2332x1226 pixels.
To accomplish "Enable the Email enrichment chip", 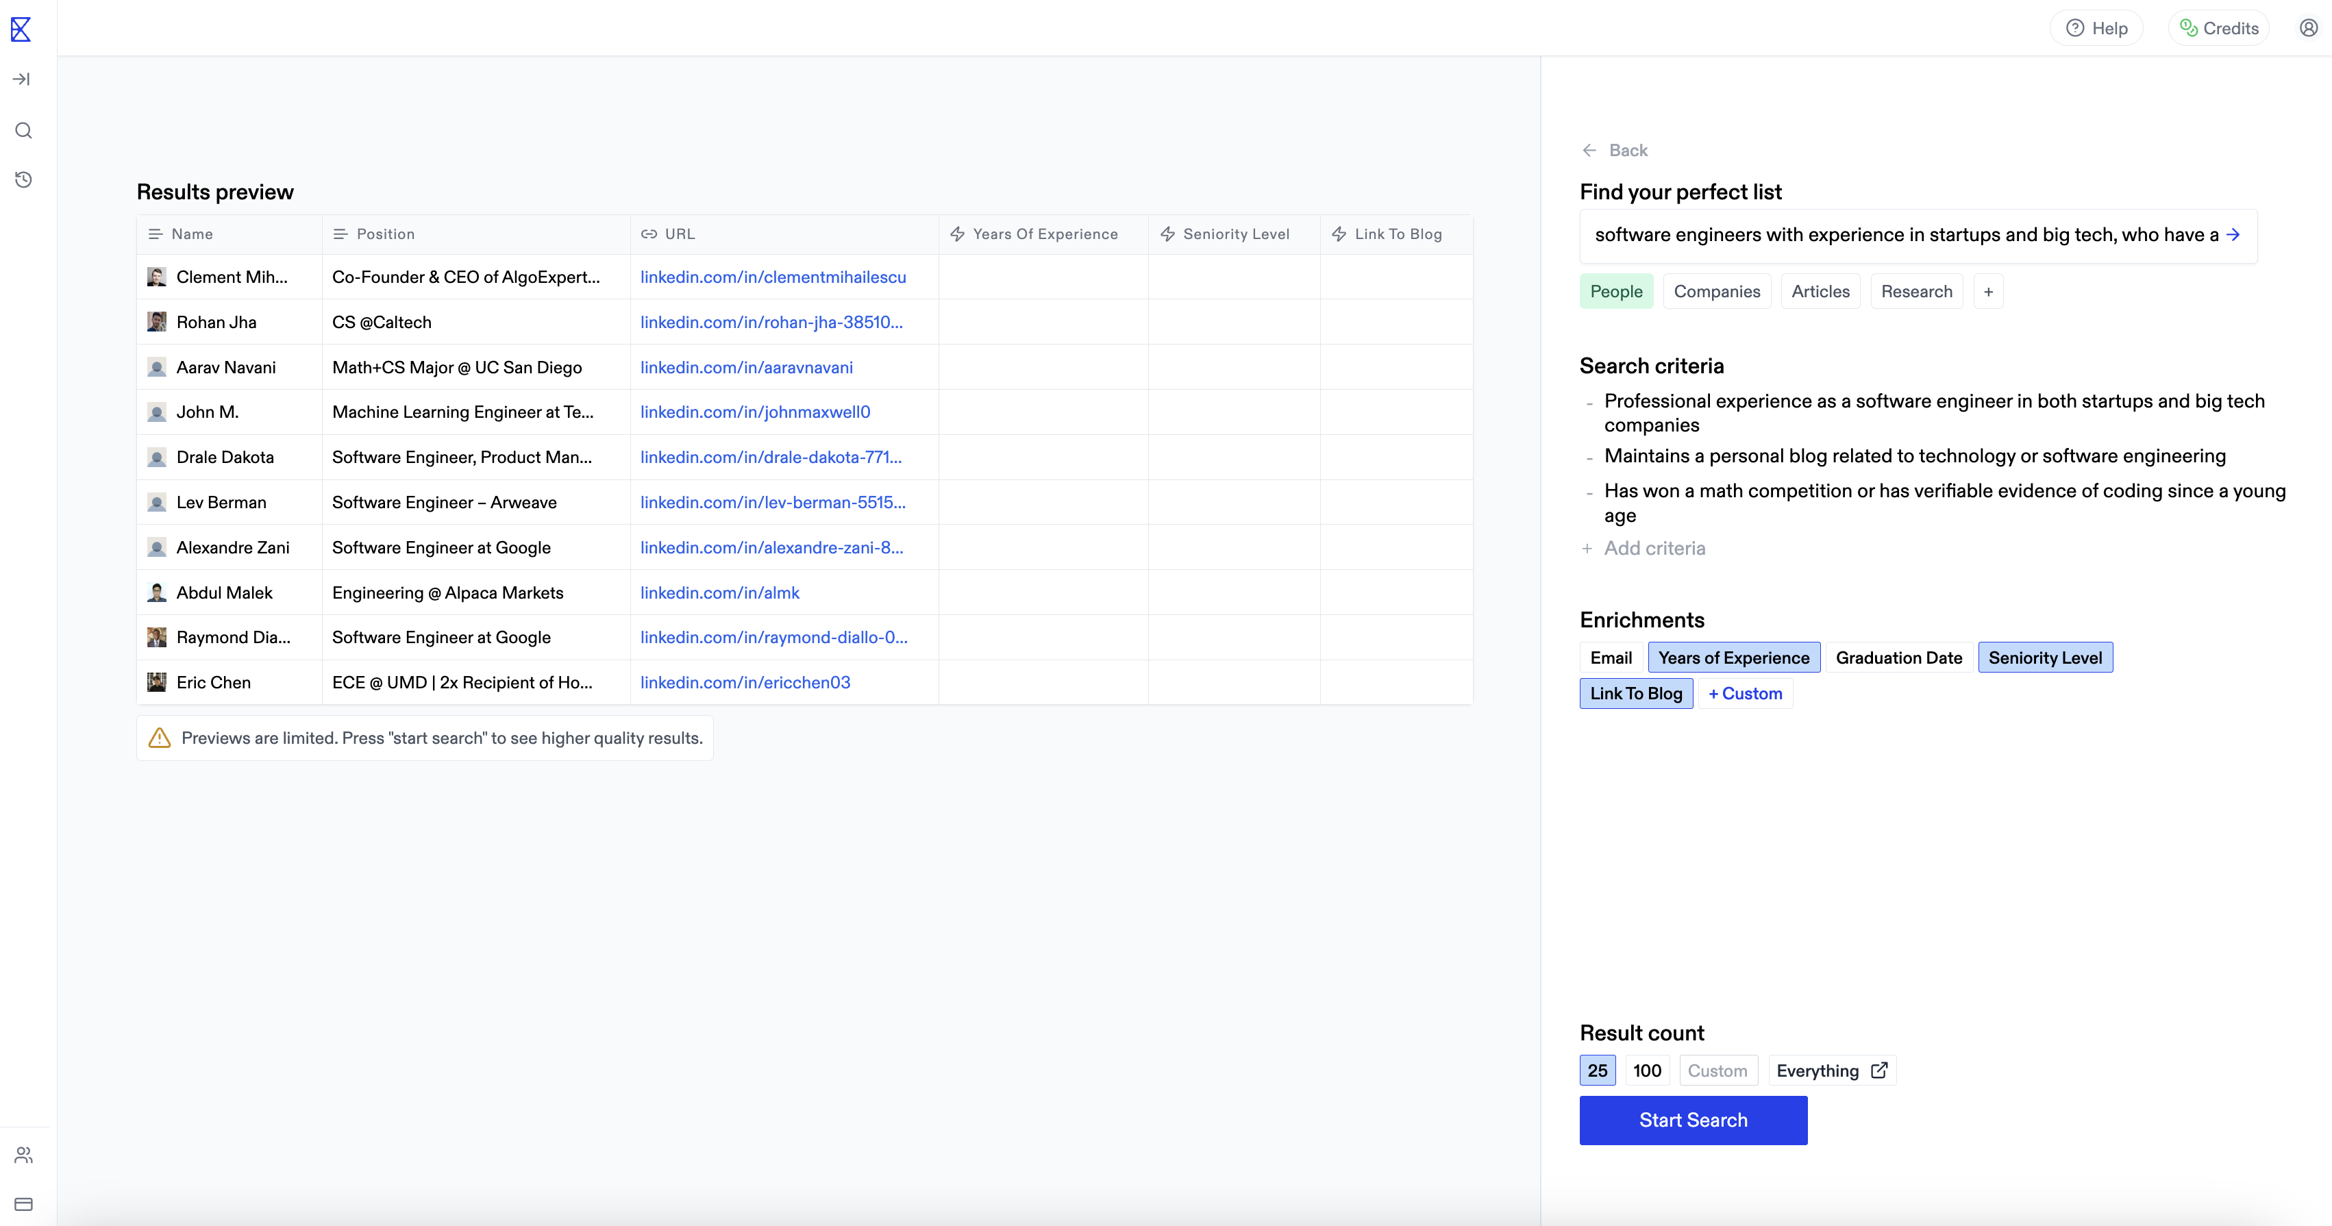I will click(x=1611, y=658).
